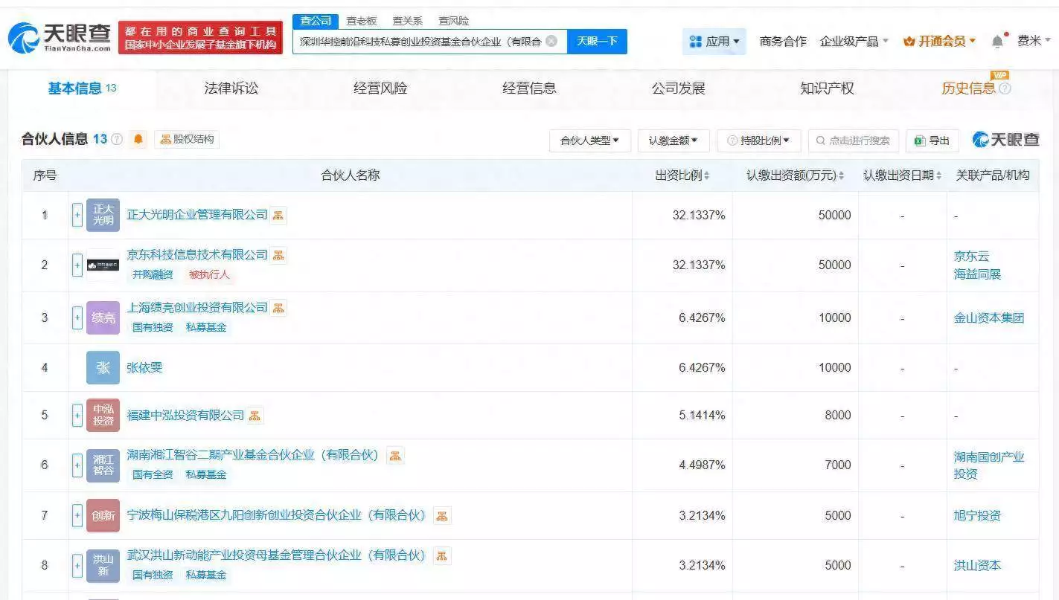Sort by 认缴出资额(万元) column arrows

coord(841,175)
